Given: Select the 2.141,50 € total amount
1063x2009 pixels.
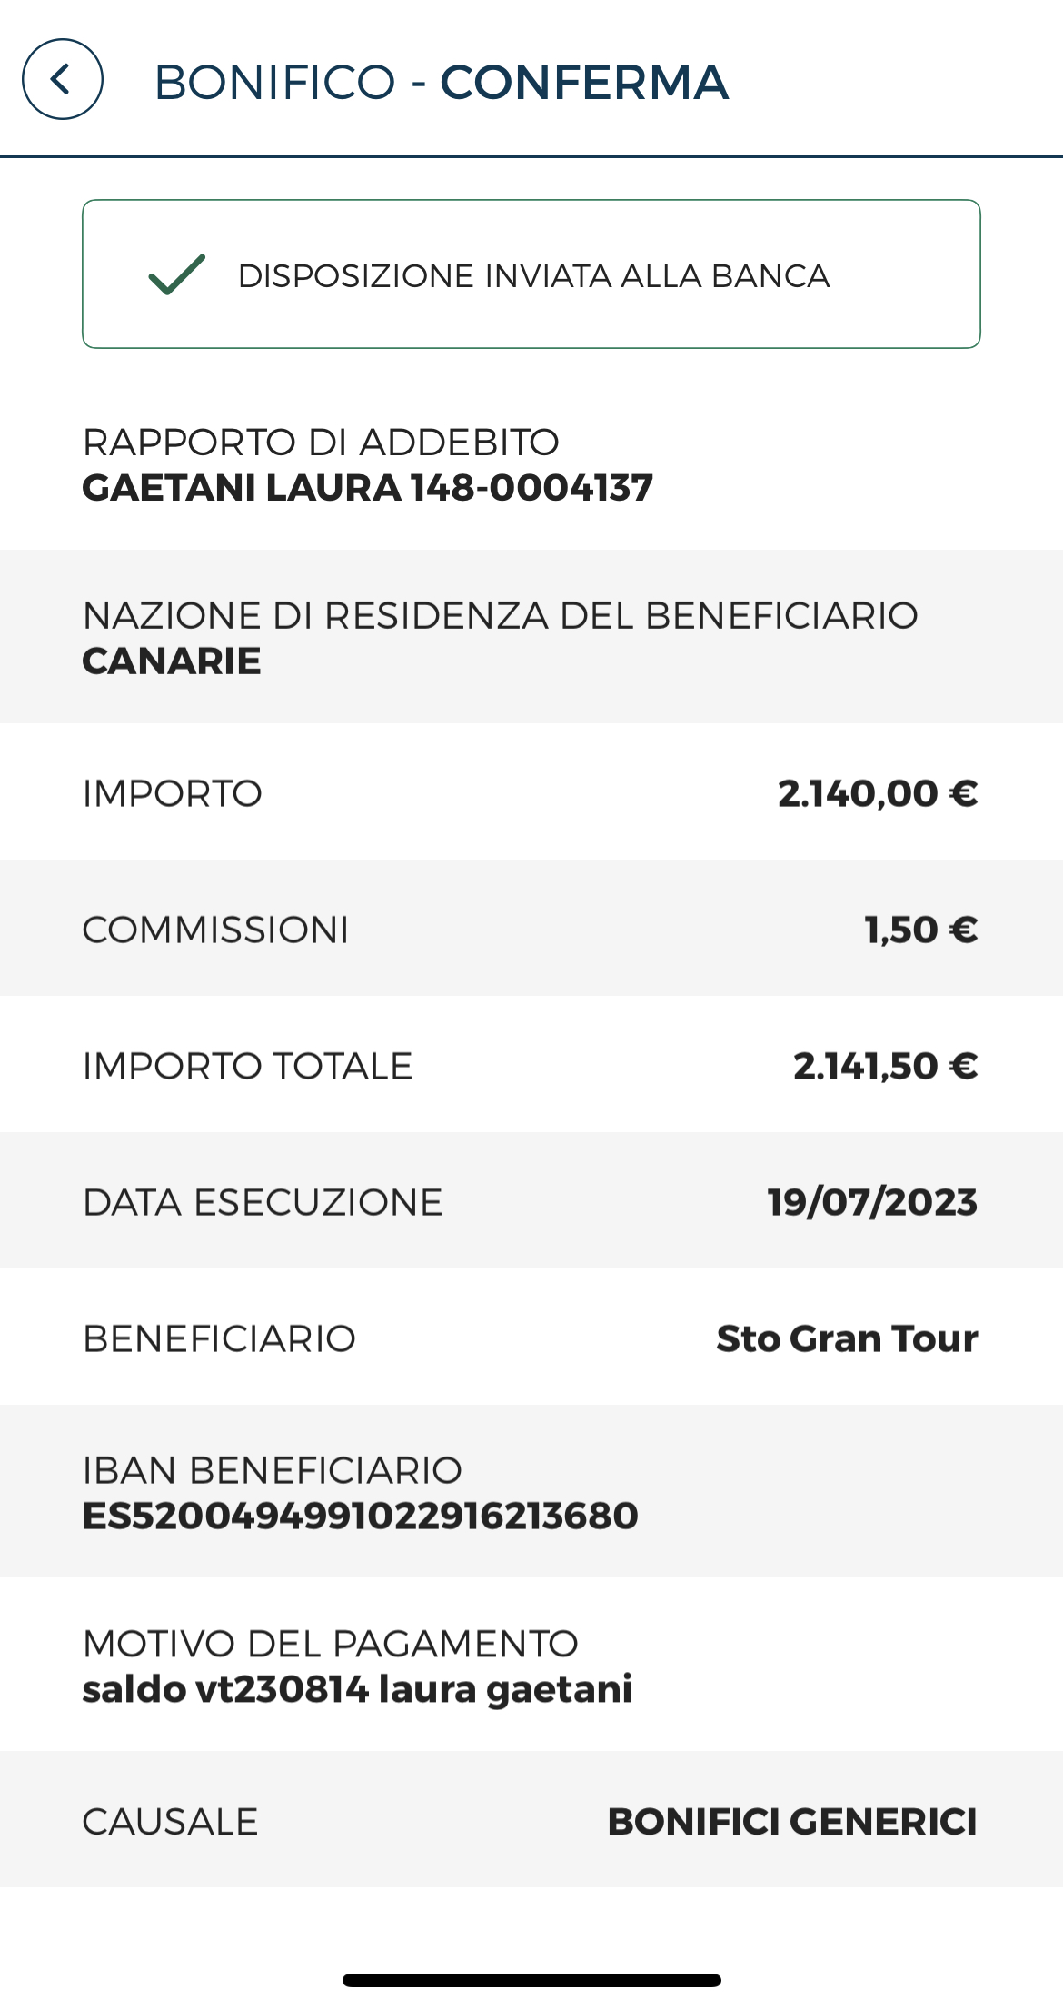Looking at the screenshot, I should pos(886,1066).
